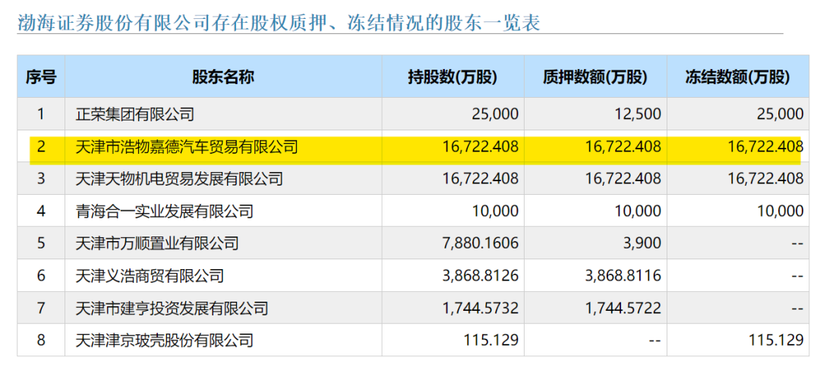Click 质押数额 dash for 天津津京玻壳
The image size is (820, 376).
tap(654, 341)
